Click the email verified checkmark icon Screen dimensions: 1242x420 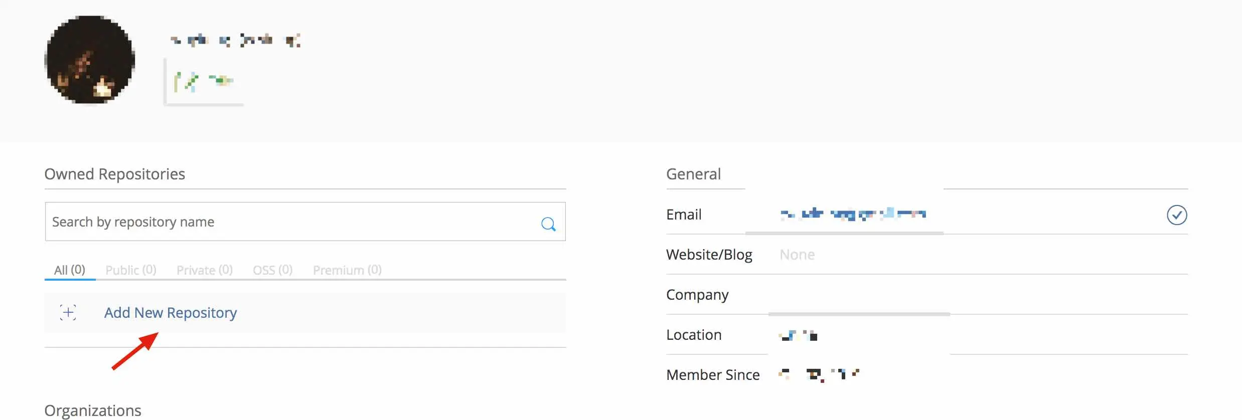1176,215
